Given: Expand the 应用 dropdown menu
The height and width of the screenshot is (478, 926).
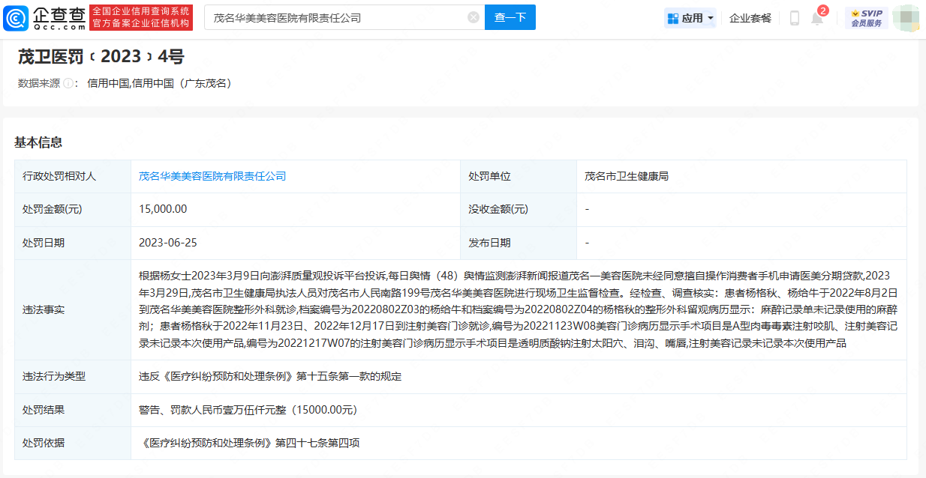Looking at the screenshot, I should [690, 18].
